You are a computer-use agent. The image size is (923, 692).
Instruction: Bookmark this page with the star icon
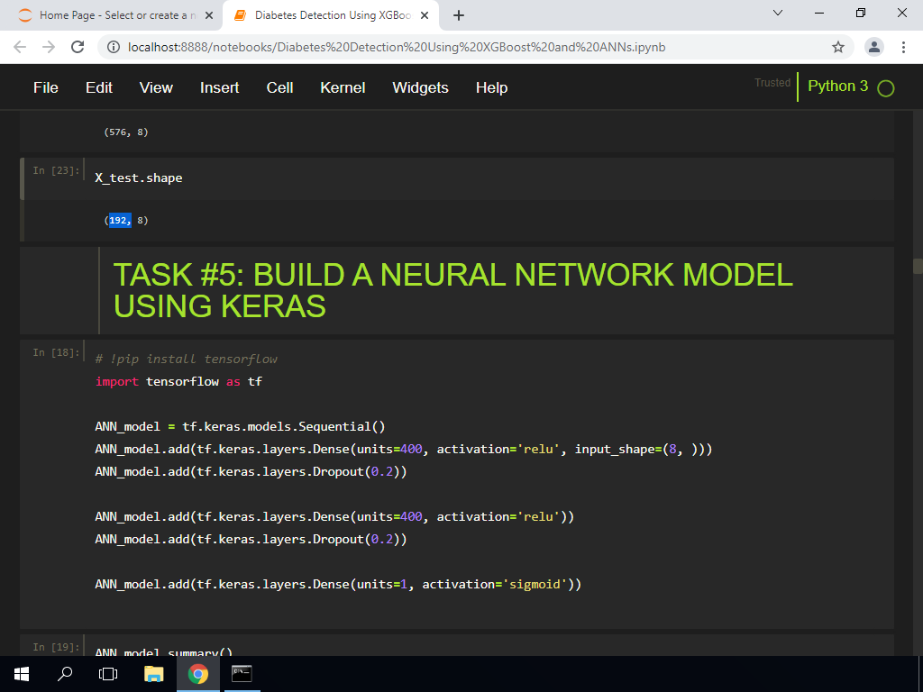[837, 47]
